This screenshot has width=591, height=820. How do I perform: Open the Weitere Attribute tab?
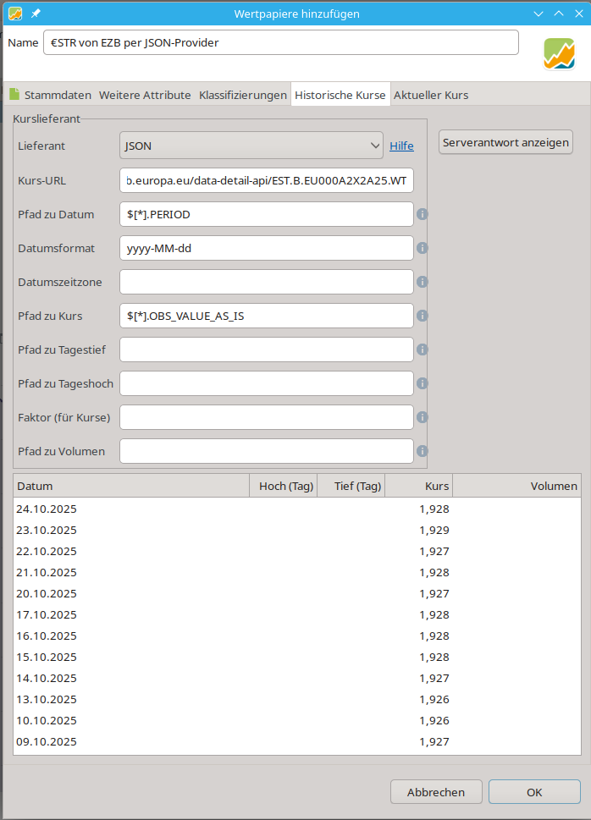point(145,95)
